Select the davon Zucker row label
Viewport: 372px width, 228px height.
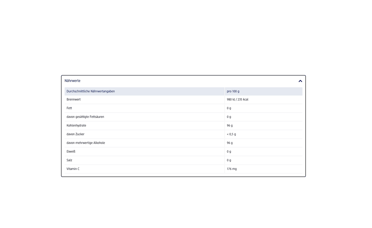coord(75,134)
